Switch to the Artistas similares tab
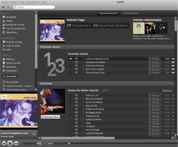 tap(131, 13)
